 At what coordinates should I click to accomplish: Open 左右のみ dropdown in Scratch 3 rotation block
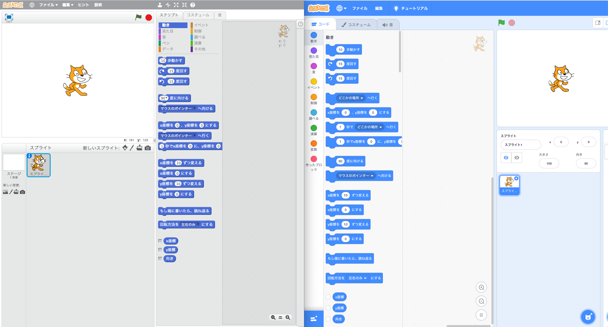tap(358, 278)
